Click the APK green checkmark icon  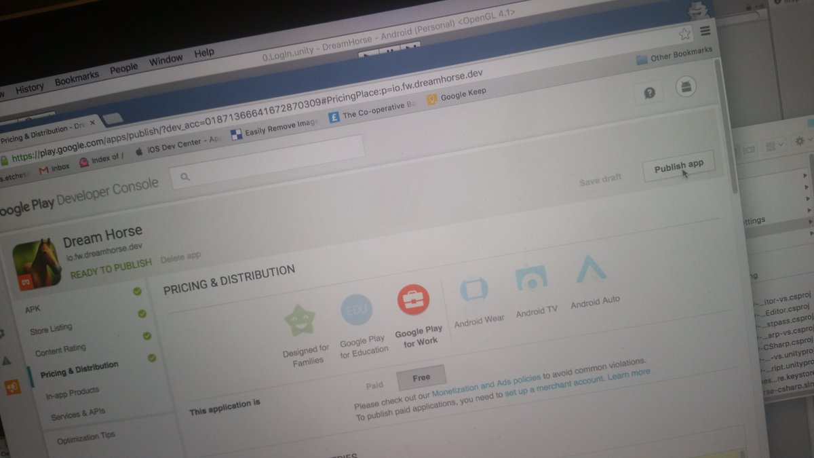point(138,292)
